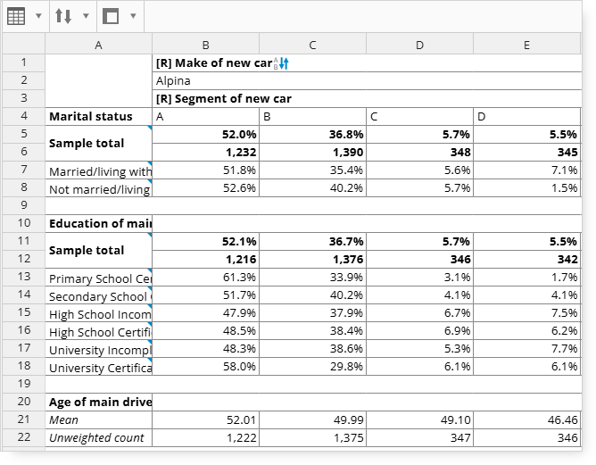Click the 'Mean' row label

[98, 419]
